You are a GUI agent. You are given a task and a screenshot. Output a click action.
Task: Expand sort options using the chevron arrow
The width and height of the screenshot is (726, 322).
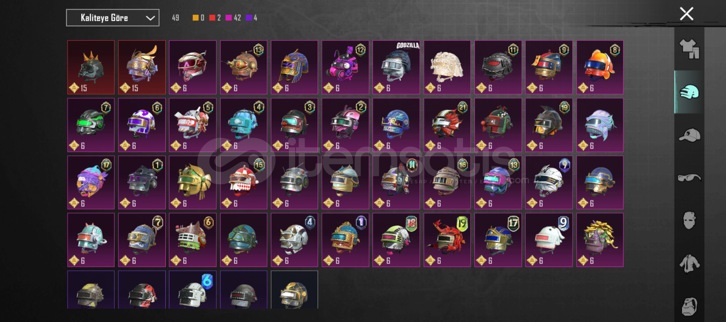pyautogui.click(x=150, y=18)
